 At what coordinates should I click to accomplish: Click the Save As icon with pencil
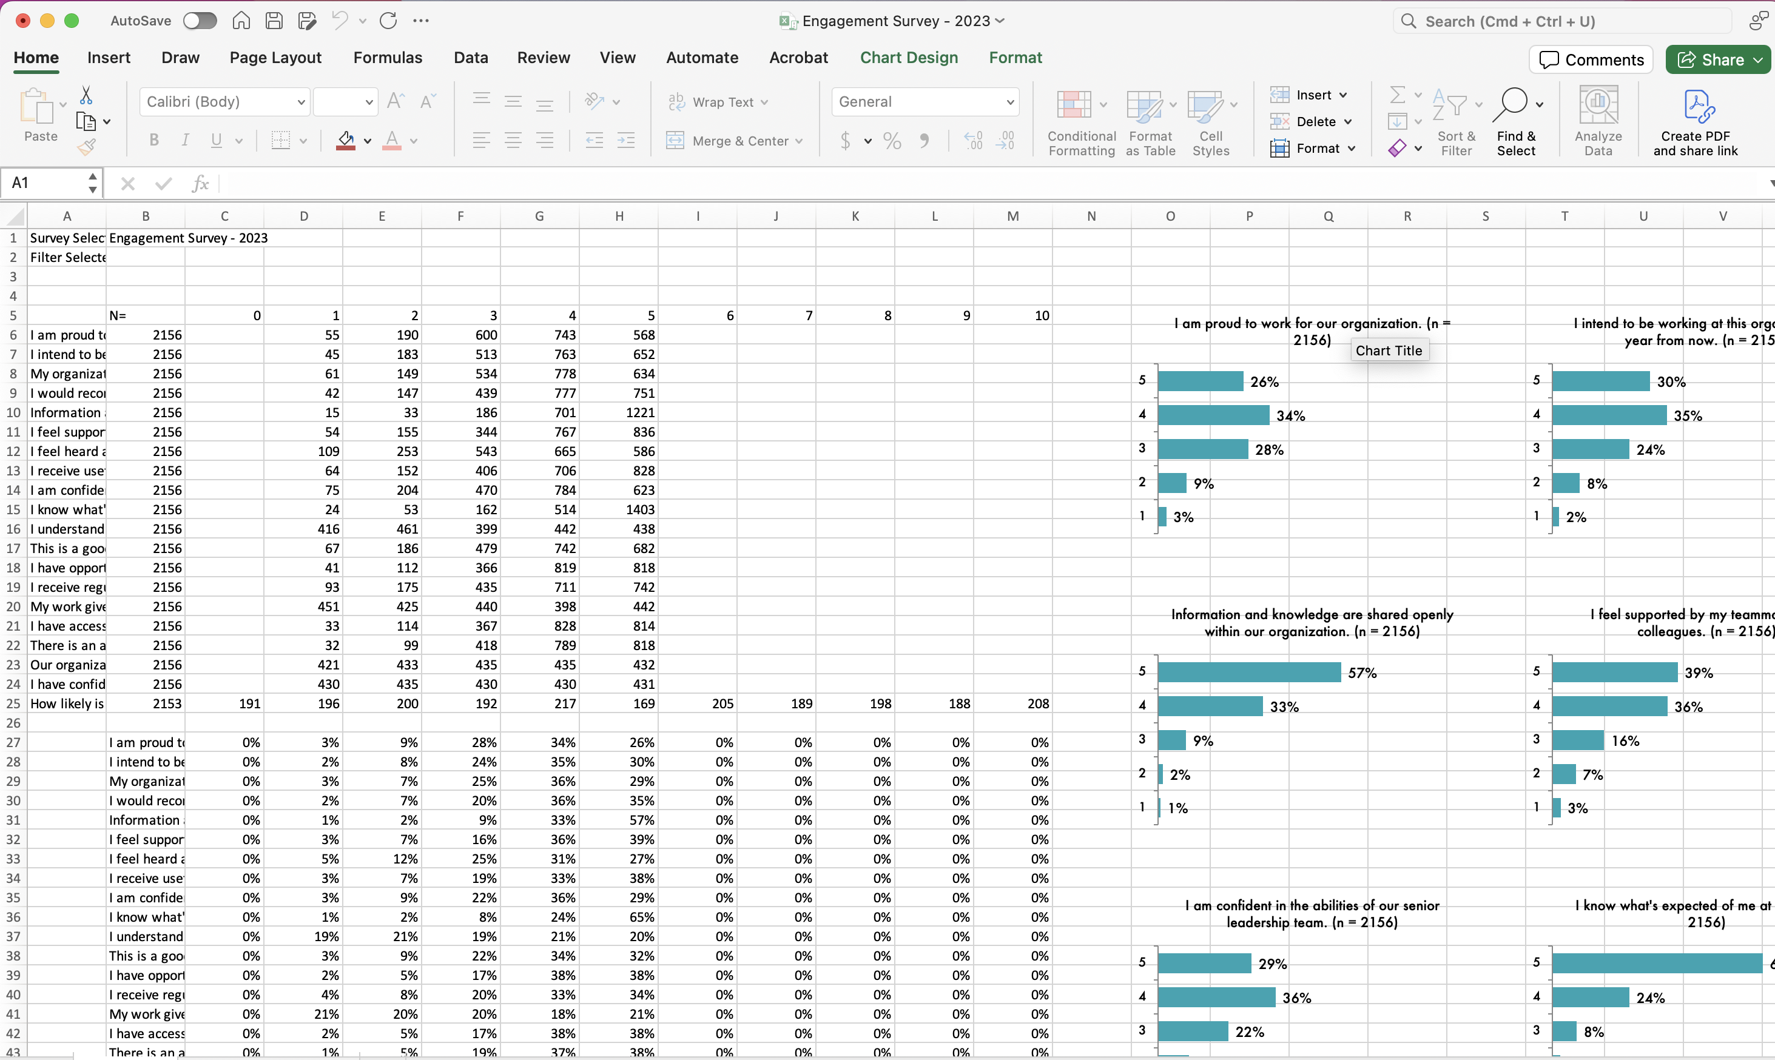(x=308, y=21)
